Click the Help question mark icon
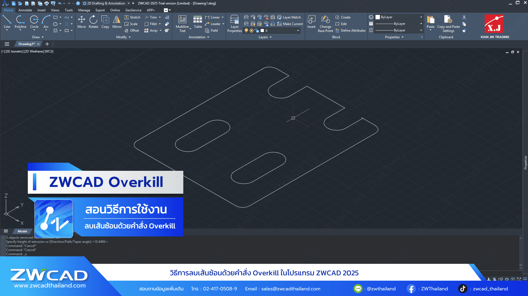The height and width of the screenshot is (296, 528). click(78, 3)
